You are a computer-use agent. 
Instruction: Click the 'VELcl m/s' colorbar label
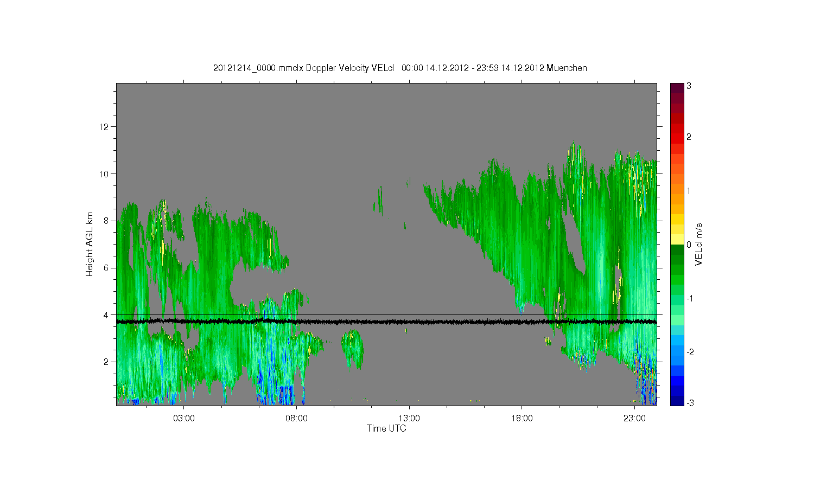[699, 244]
